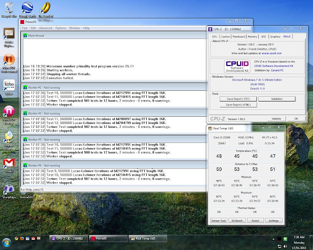Open the Canard PC validation link
Screen dimensions: 313x250
[x=277, y=70]
